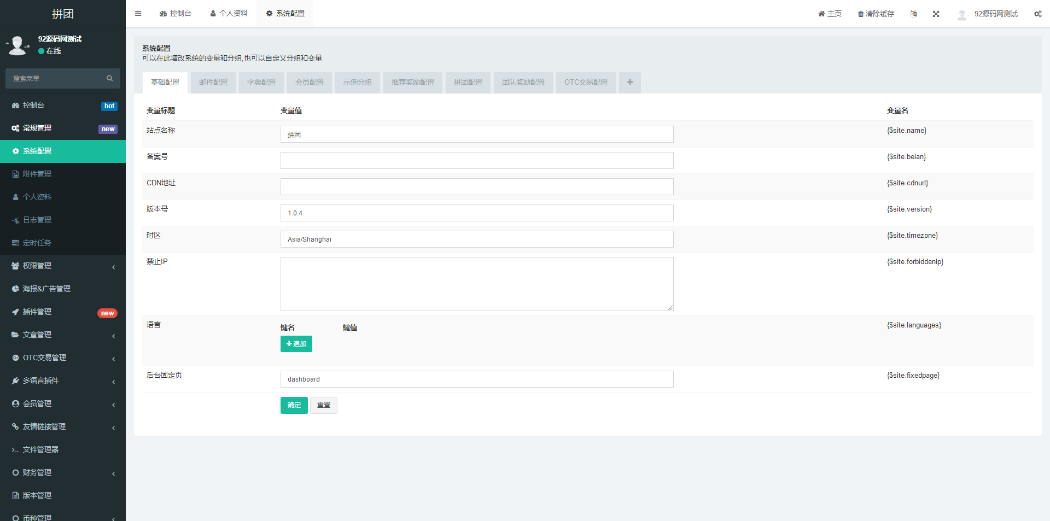
Task: Click the CDN地址 input field
Action: point(477,187)
